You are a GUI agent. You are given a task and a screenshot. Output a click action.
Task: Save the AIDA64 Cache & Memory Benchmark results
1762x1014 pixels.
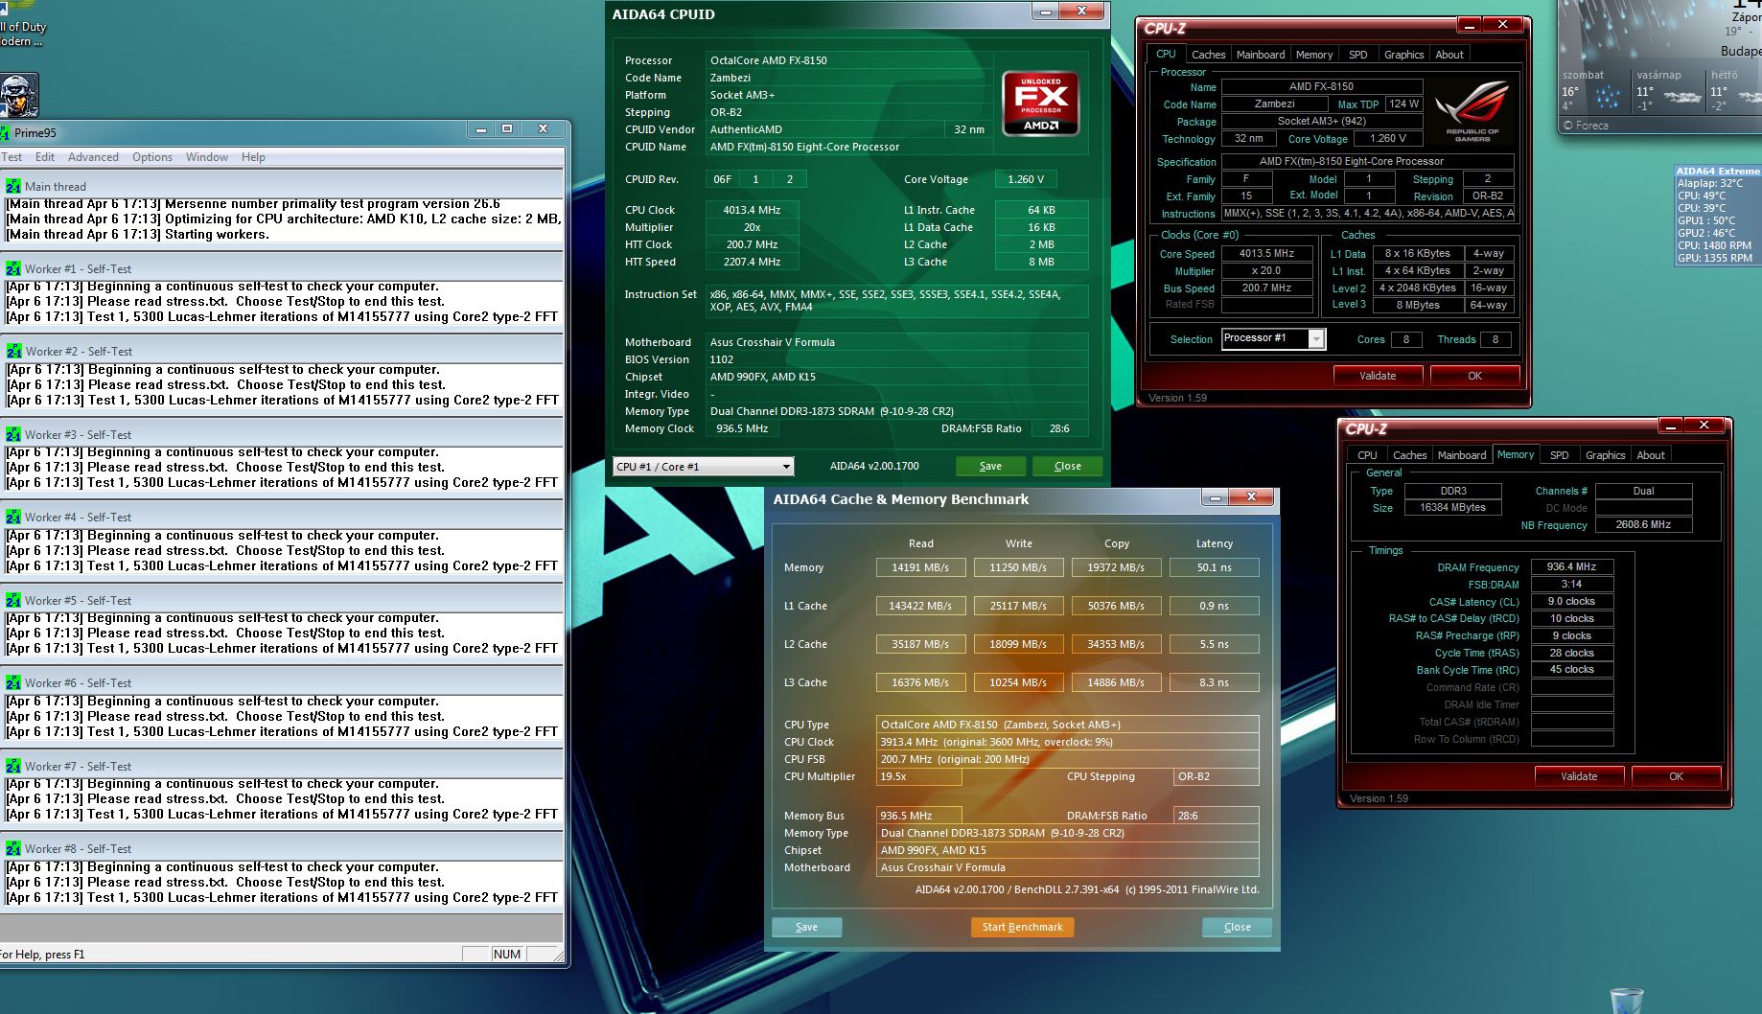click(x=806, y=928)
